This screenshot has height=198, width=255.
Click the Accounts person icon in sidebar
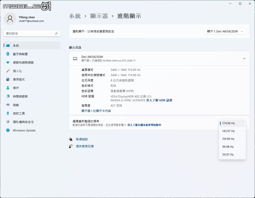coord(8,88)
